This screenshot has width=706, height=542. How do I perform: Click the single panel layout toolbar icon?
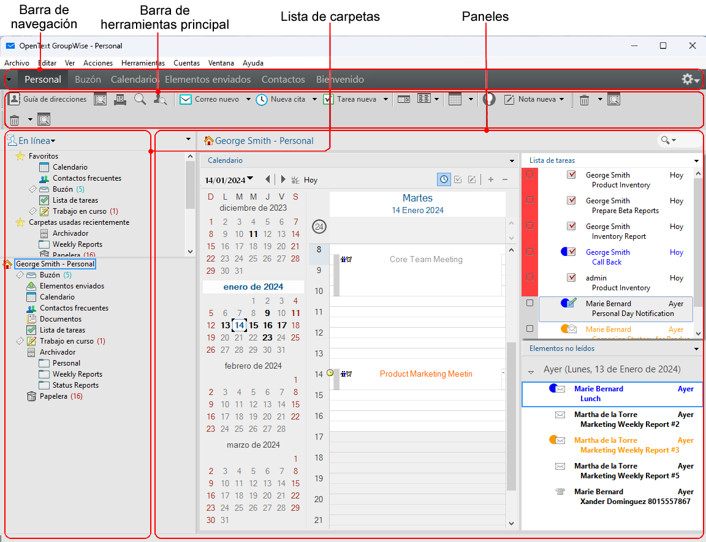click(404, 99)
